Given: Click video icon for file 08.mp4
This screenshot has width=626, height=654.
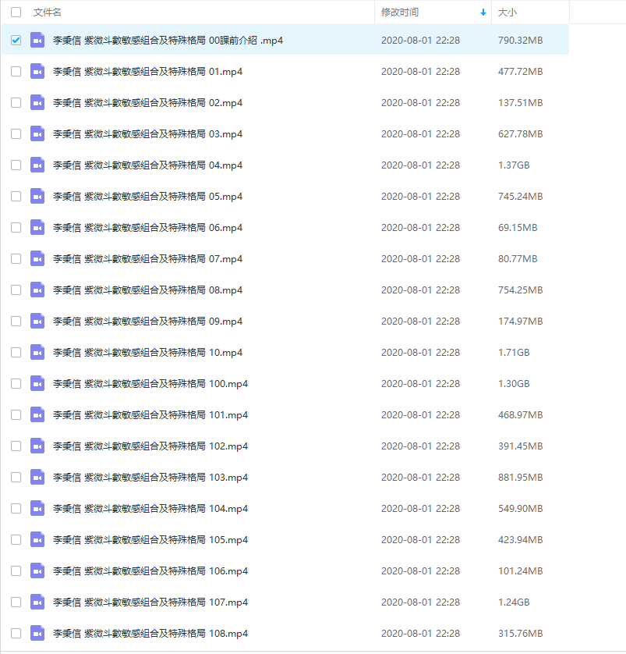Looking at the screenshot, I should tap(37, 290).
